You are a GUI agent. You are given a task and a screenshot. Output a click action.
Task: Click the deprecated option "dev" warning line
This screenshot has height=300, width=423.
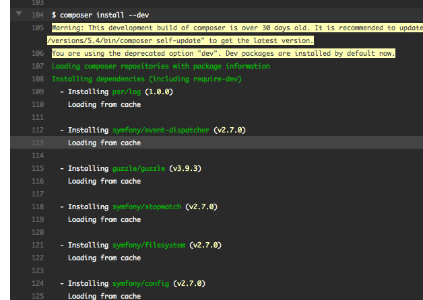pyautogui.click(x=224, y=53)
